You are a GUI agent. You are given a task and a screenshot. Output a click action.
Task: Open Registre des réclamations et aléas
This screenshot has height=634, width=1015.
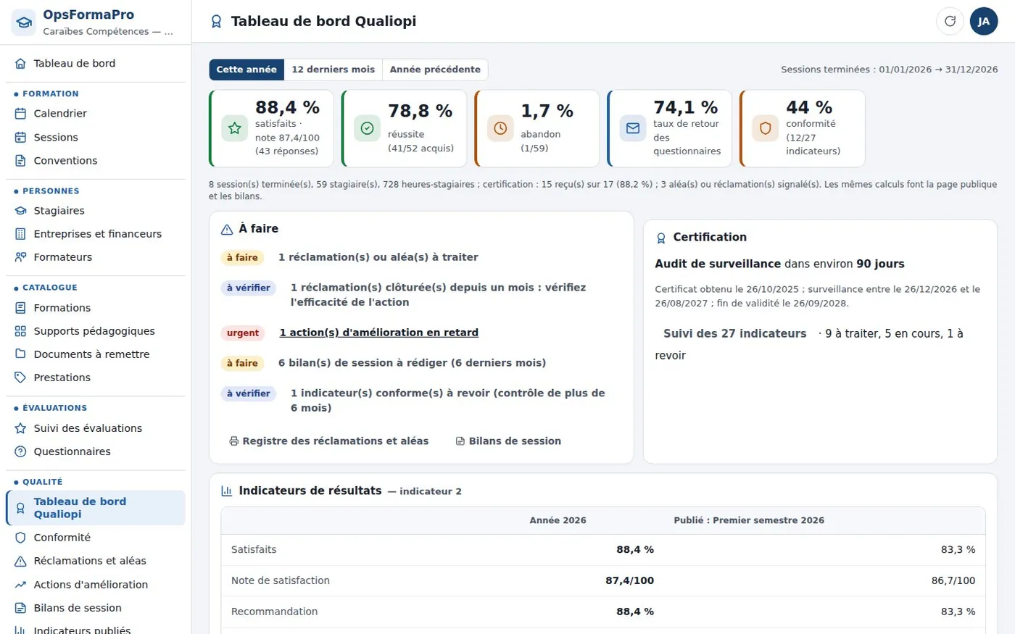click(x=329, y=441)
